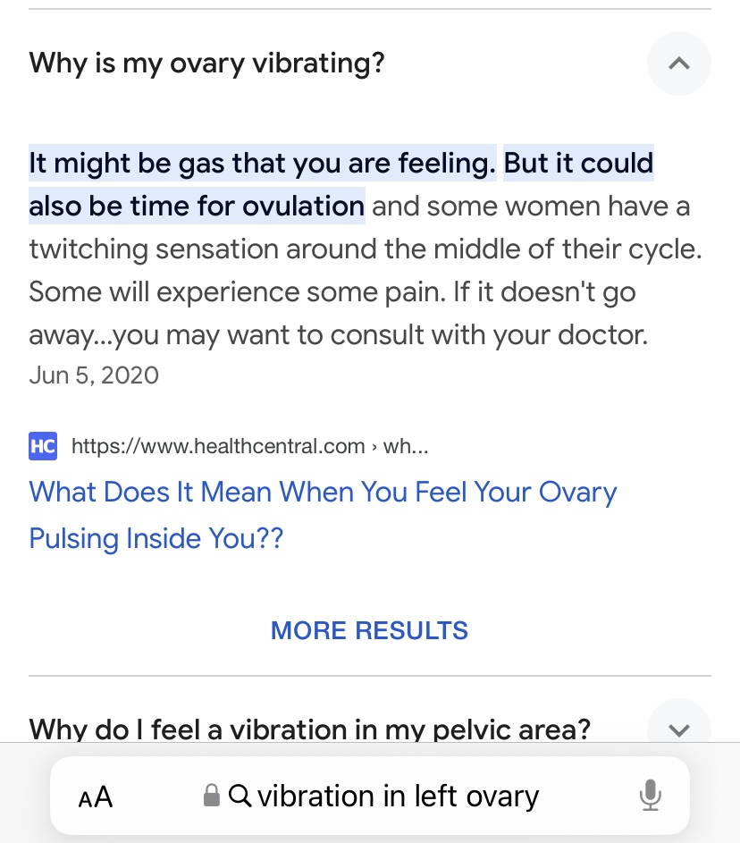Click the healthcentral.com URL breadcrumb
The height and width of the screenshot is (843, 740).
click(x=217, y=445)
